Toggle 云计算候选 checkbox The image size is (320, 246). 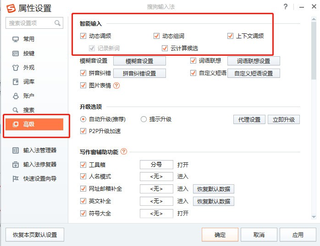click(165, 48)
